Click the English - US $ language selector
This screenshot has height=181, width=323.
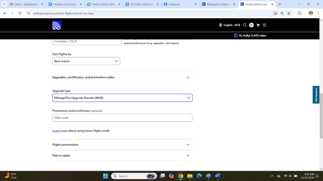tap(229, 25)
